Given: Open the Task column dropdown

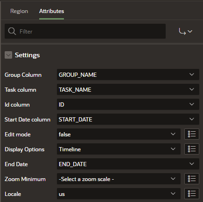Looking at the screenshot, I should [128, 89].
